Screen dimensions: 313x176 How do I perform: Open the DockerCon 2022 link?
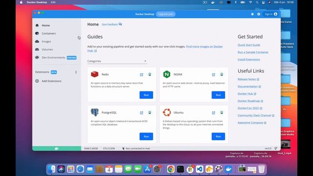point(250,108)
